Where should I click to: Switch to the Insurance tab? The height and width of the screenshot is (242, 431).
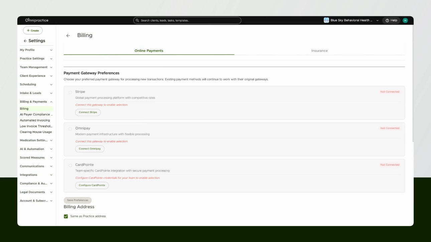[x=319, y=51]
